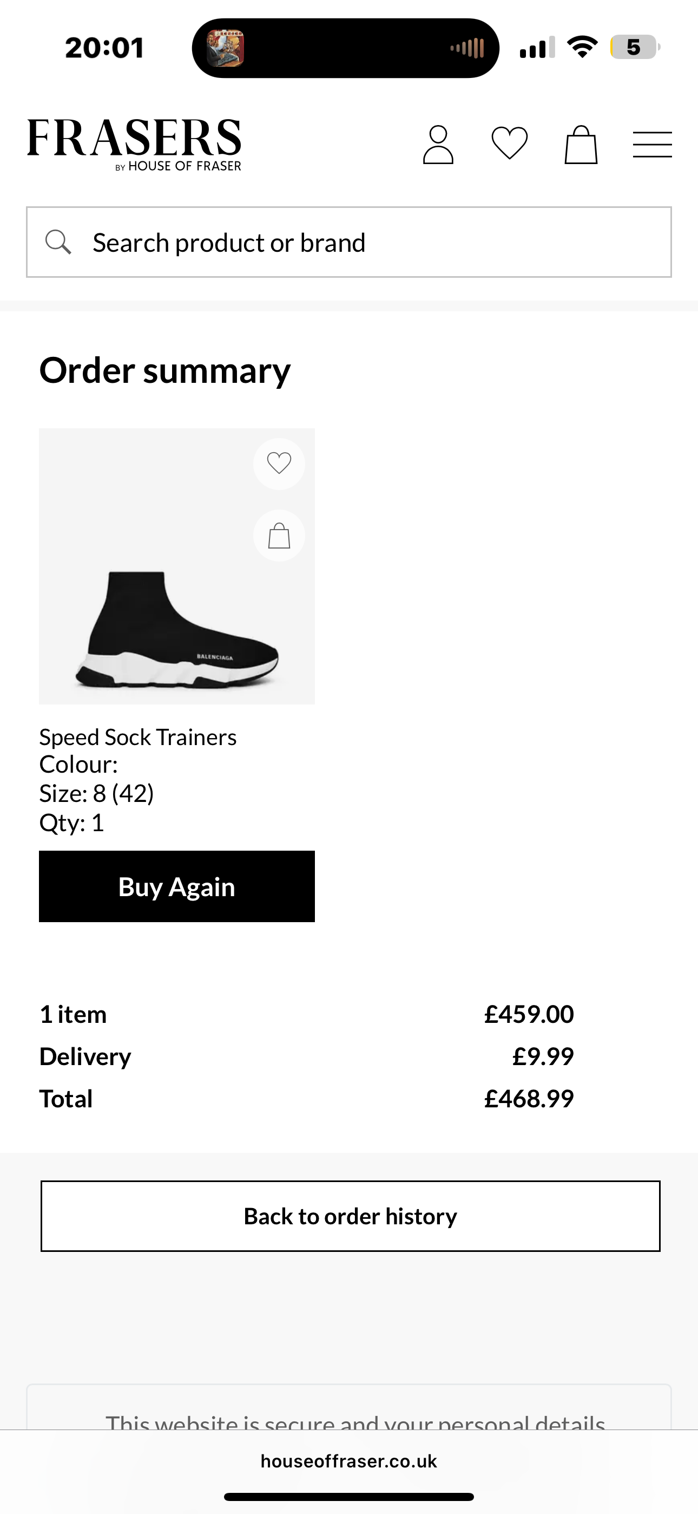
Task: Open the shopping bag in header
Action: point(581,145)
